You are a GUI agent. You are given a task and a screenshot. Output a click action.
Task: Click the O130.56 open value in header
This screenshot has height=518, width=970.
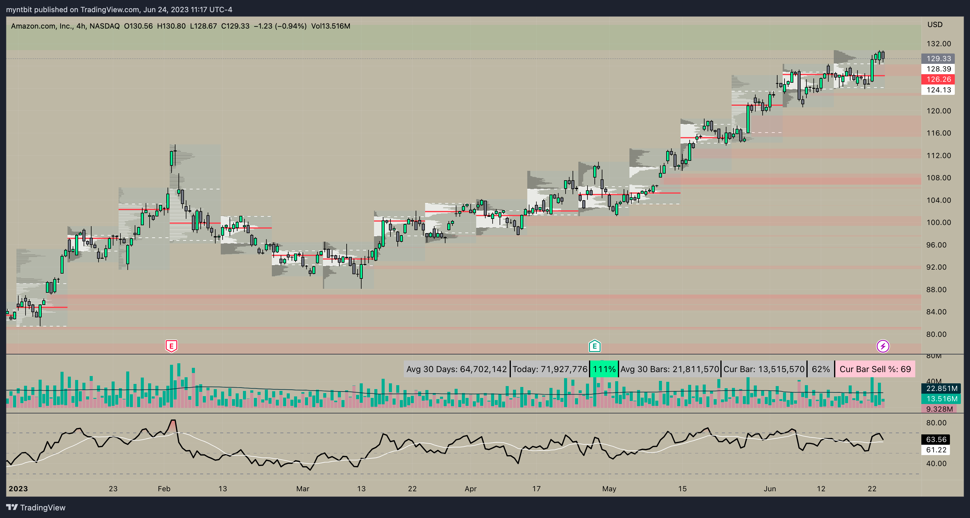pyautogui.click(x=138, y=26)
